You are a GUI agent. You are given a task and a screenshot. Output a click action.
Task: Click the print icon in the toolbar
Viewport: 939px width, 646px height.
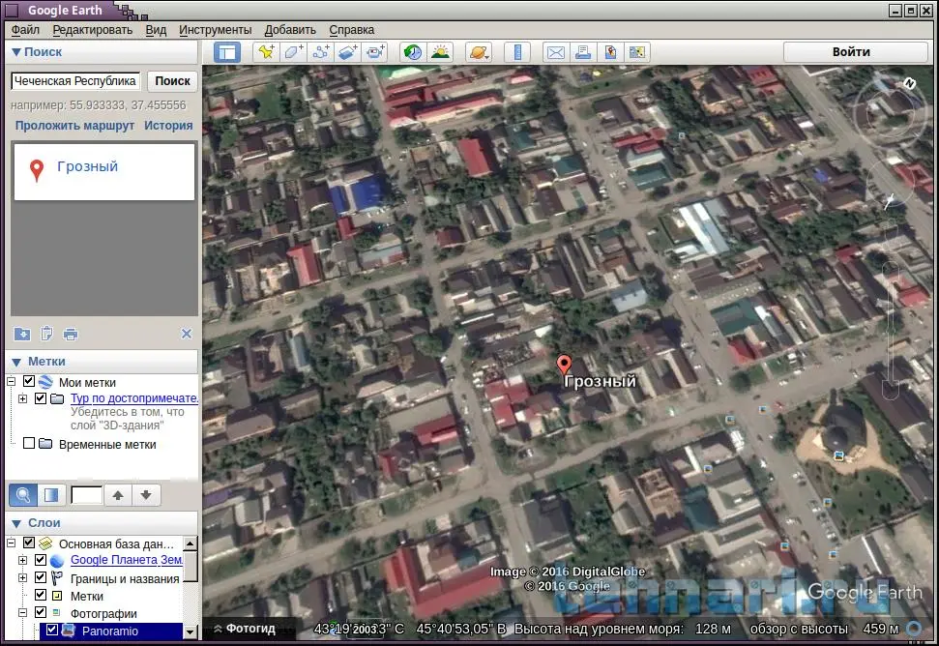coord(583,53)
